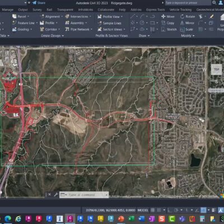Toggle drawing grid display in status bar
Image resolution: width=224 pixels, height=224 pixels.
pyautogui.click(x=153, y=210)
